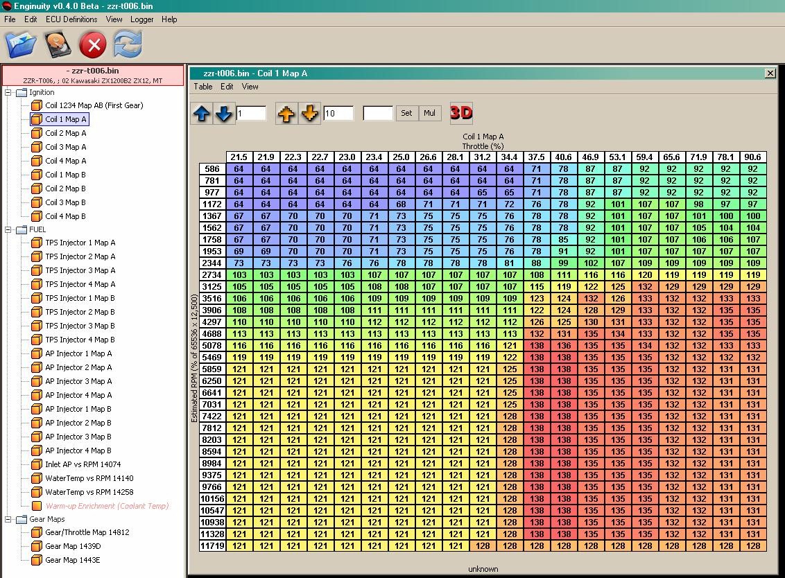Select the 586 RPM row header cell
Viewport: 785px width, 578px height.
click(x=212, y=169)
